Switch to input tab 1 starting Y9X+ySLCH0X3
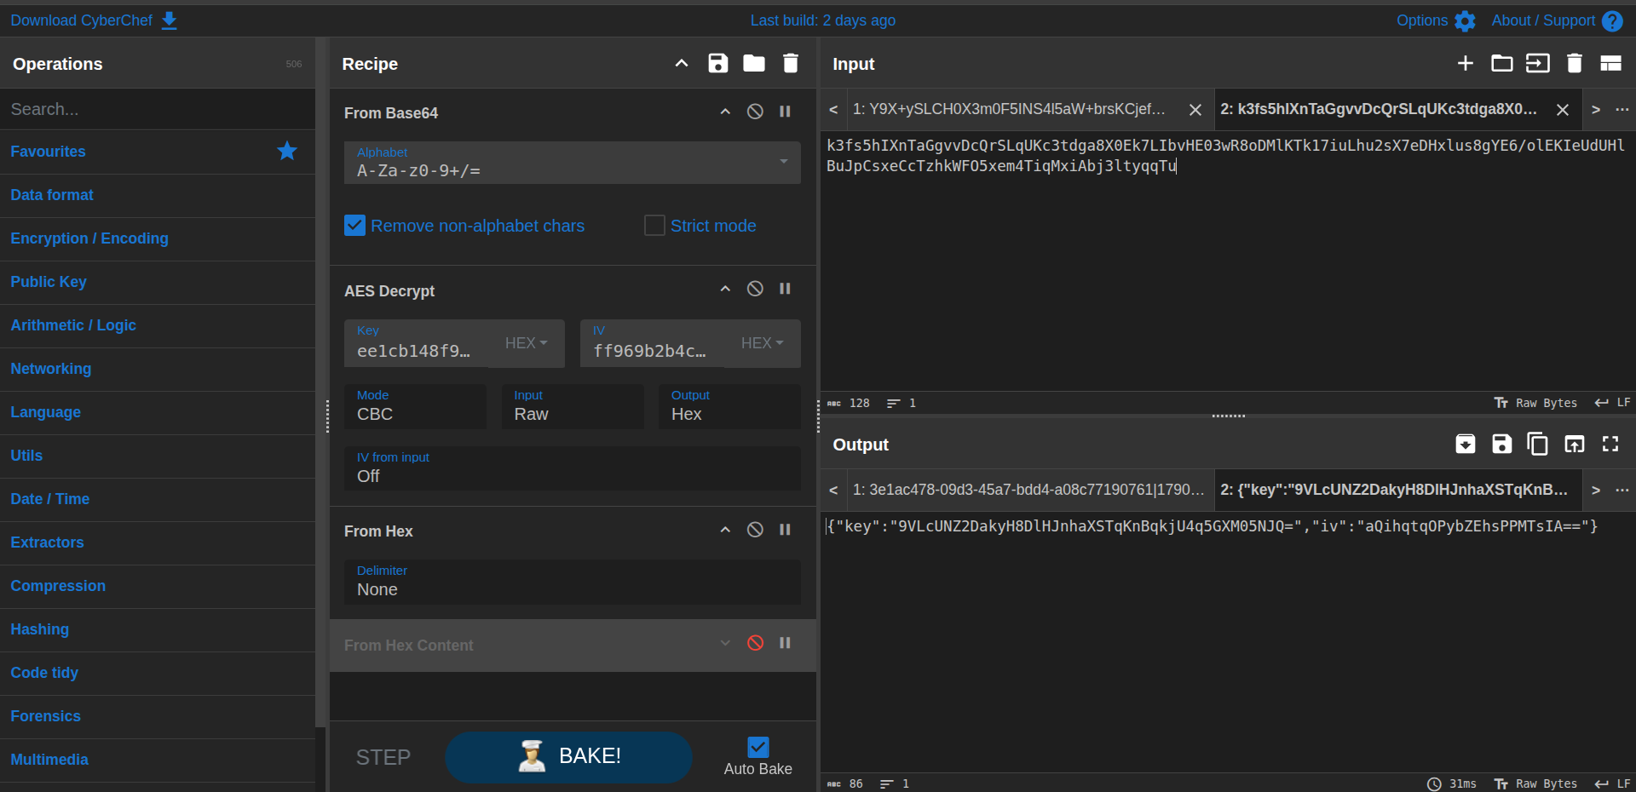Screen dimensions: 1636x792 click(1009, 109)
